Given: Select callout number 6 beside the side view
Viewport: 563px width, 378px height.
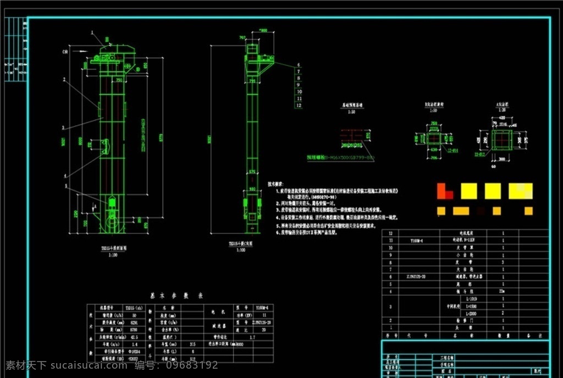Looking at the screenshot, I should coord(299,65).
